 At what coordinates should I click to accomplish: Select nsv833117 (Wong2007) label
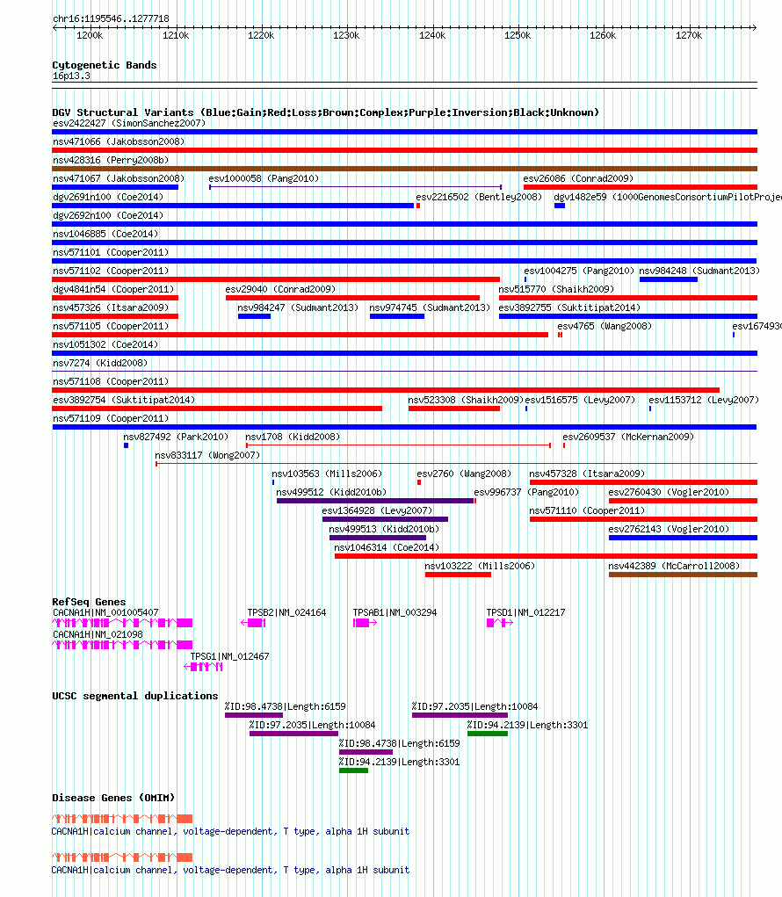[x=207, y=455]
